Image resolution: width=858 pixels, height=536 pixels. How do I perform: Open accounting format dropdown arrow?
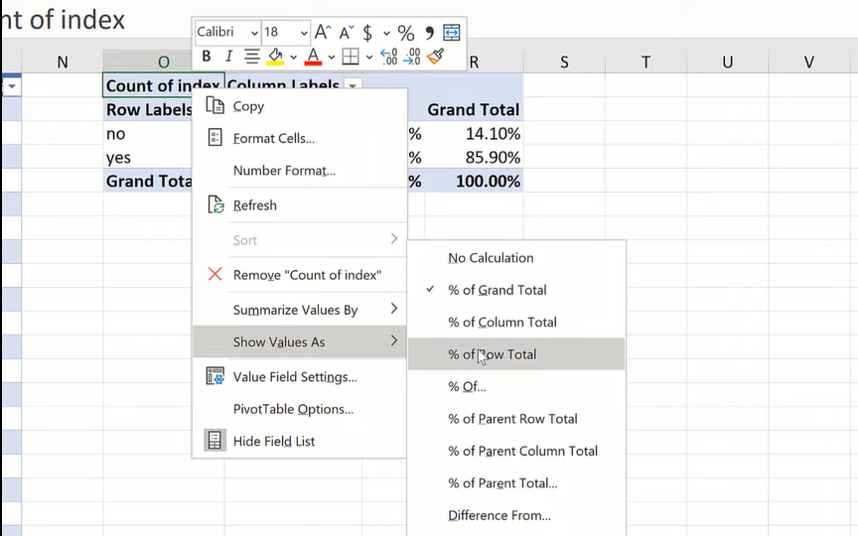coord(386,34)
